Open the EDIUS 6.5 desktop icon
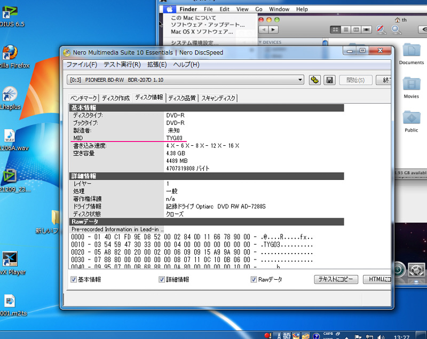427x339 pixels. click(x=10, y=12)
